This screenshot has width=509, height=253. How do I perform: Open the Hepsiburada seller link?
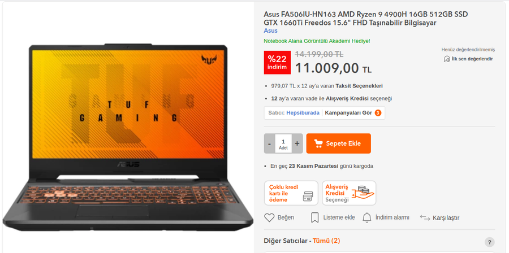tap(303, 113)
